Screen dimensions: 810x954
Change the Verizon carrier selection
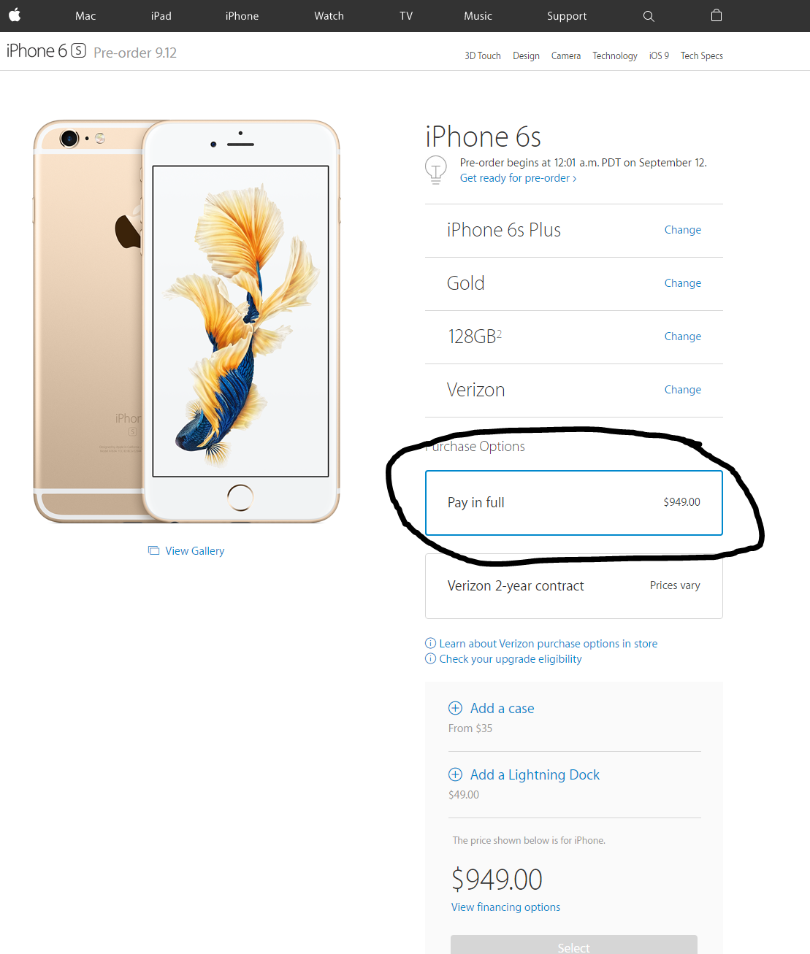tap(682, 390)
